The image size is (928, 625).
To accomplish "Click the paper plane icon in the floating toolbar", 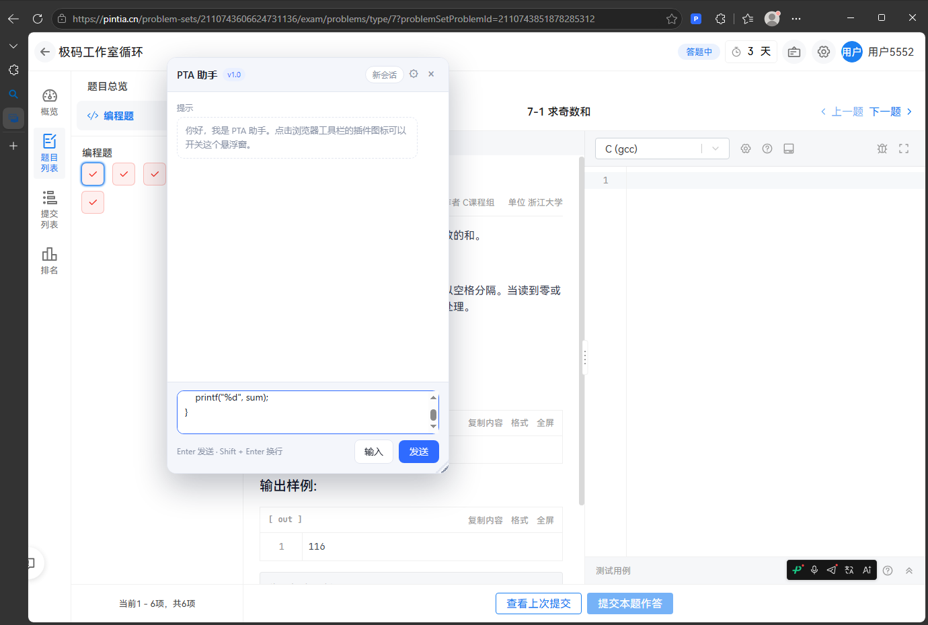I will (x=832, y=570).
